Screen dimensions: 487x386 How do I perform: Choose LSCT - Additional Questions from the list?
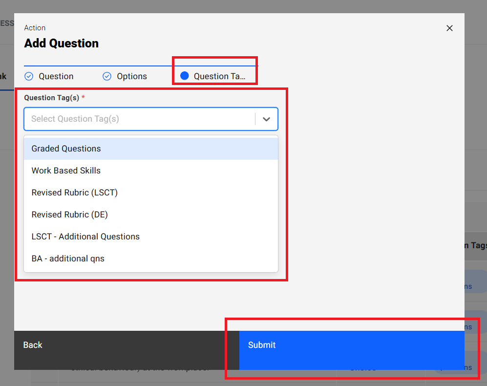[85, 236]
